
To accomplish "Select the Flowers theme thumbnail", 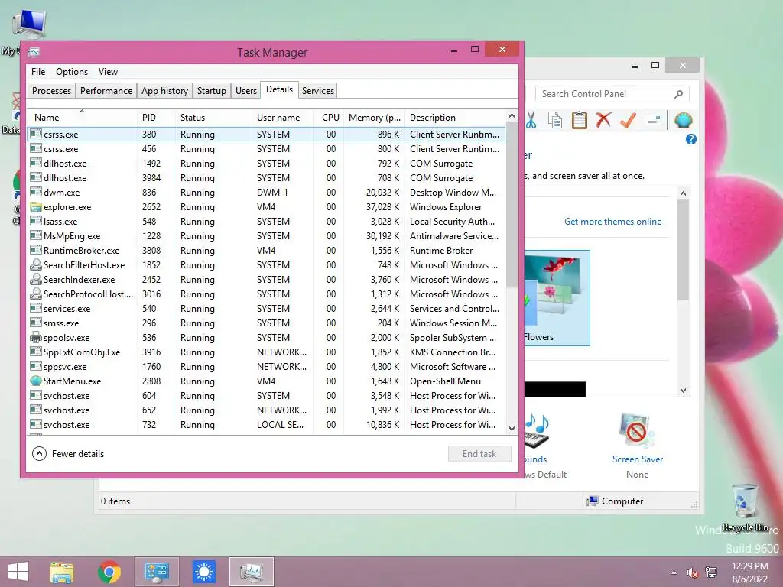I will pyautogui.click(x=557, y=297).
